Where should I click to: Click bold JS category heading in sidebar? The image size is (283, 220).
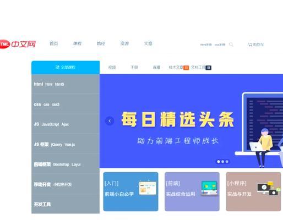coord(36,124)
